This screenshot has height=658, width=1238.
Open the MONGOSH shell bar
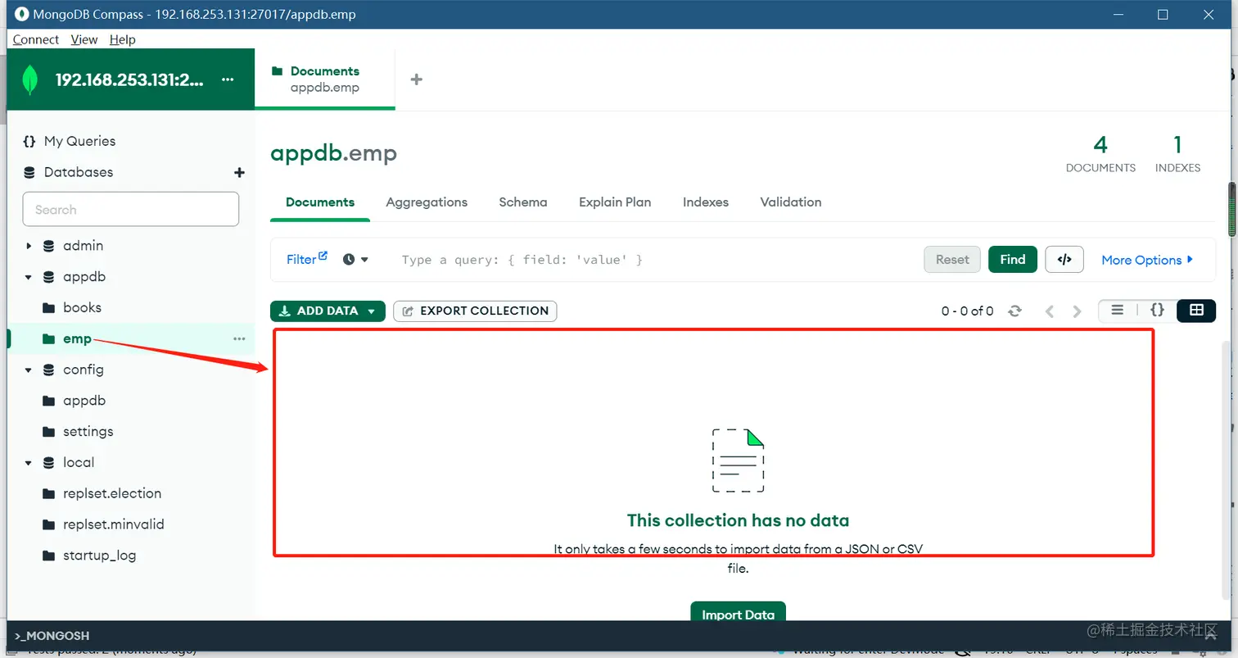click(619, 636)
